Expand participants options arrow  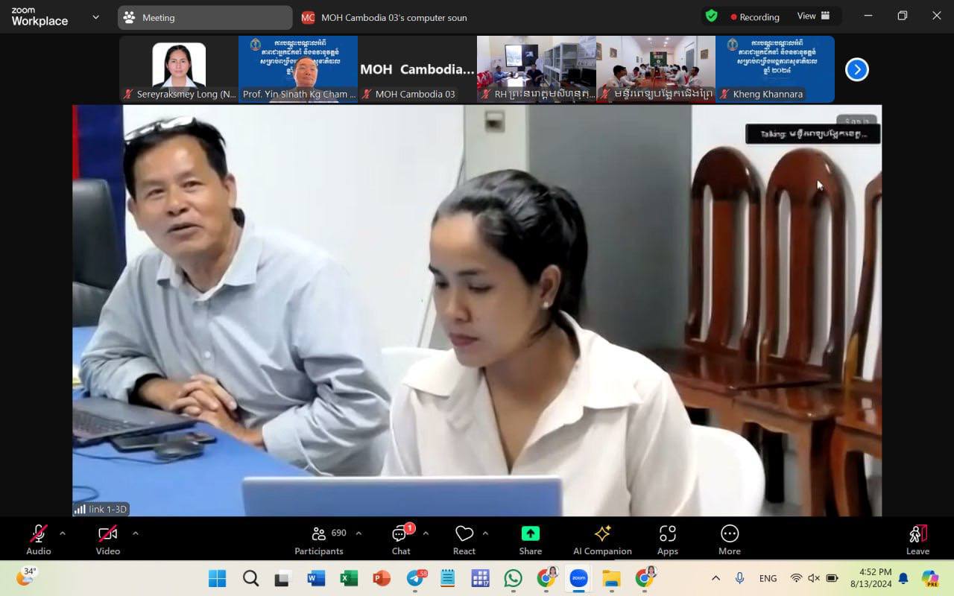tap(358, 533)
